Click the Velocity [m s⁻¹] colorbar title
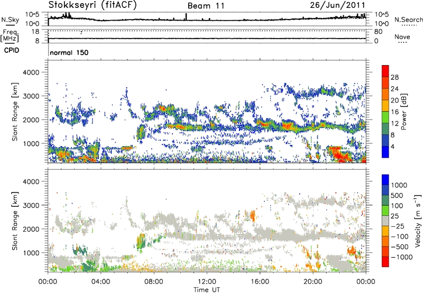 click(x=418, y=221)
